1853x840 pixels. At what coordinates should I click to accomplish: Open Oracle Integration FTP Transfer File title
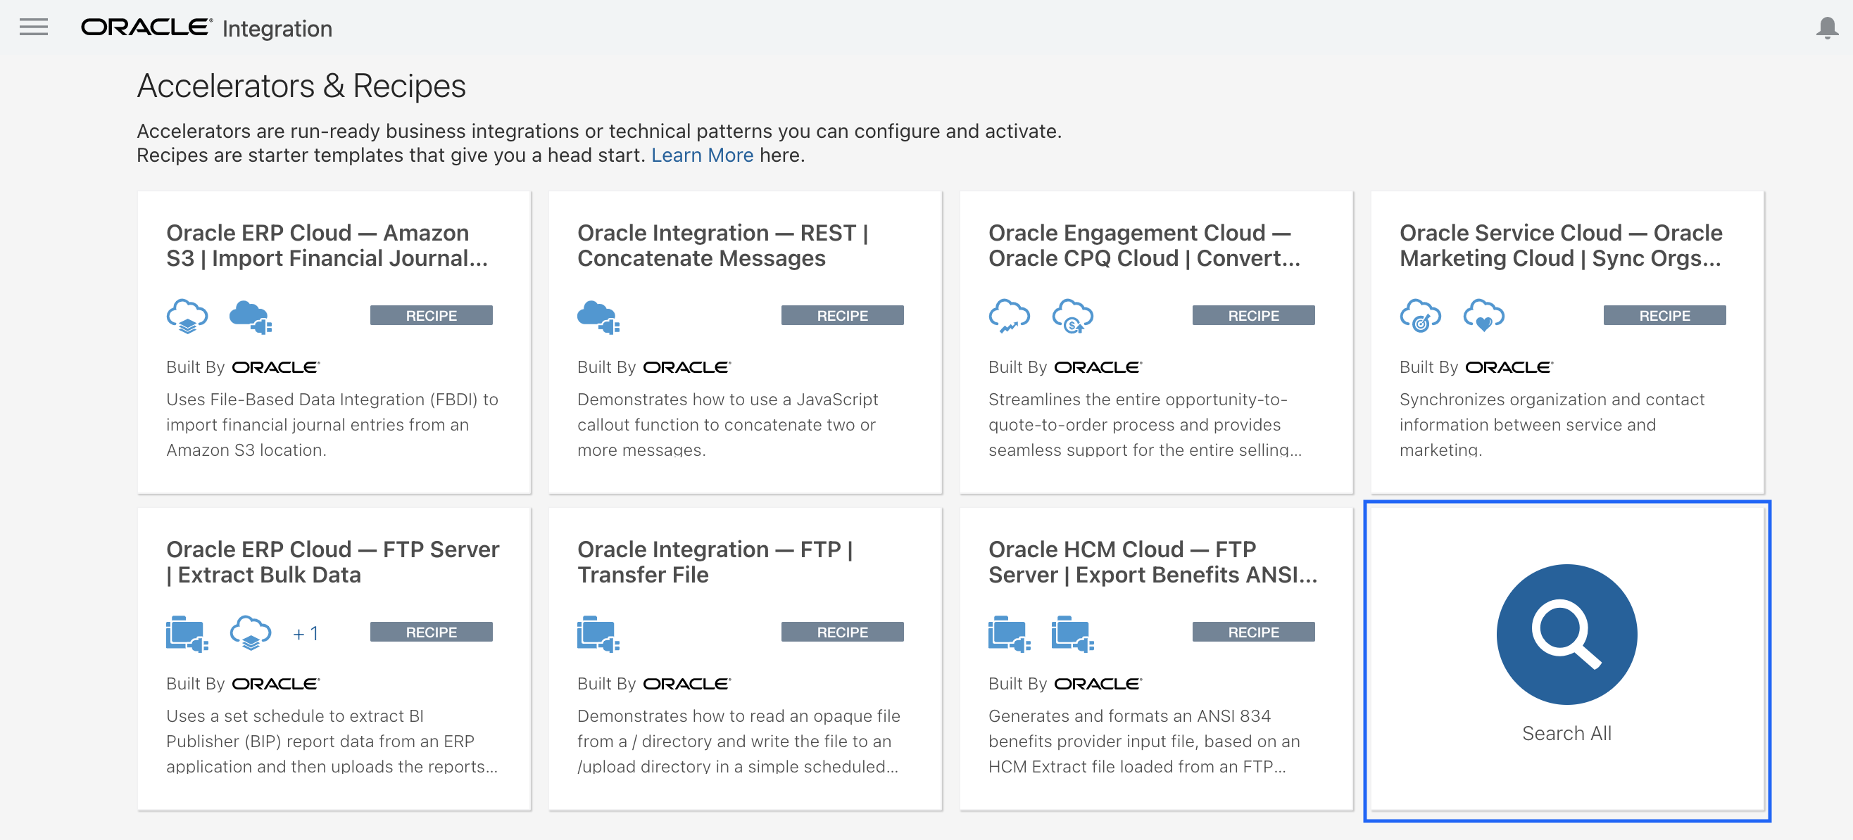click(x=715, y=562)
